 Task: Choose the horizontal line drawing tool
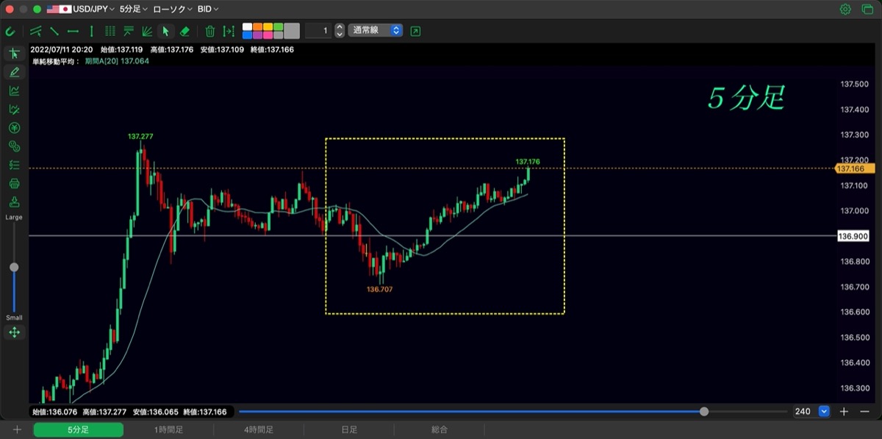[73, 31]
